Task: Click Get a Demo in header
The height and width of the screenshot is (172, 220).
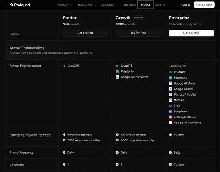Action: point(204,5)
